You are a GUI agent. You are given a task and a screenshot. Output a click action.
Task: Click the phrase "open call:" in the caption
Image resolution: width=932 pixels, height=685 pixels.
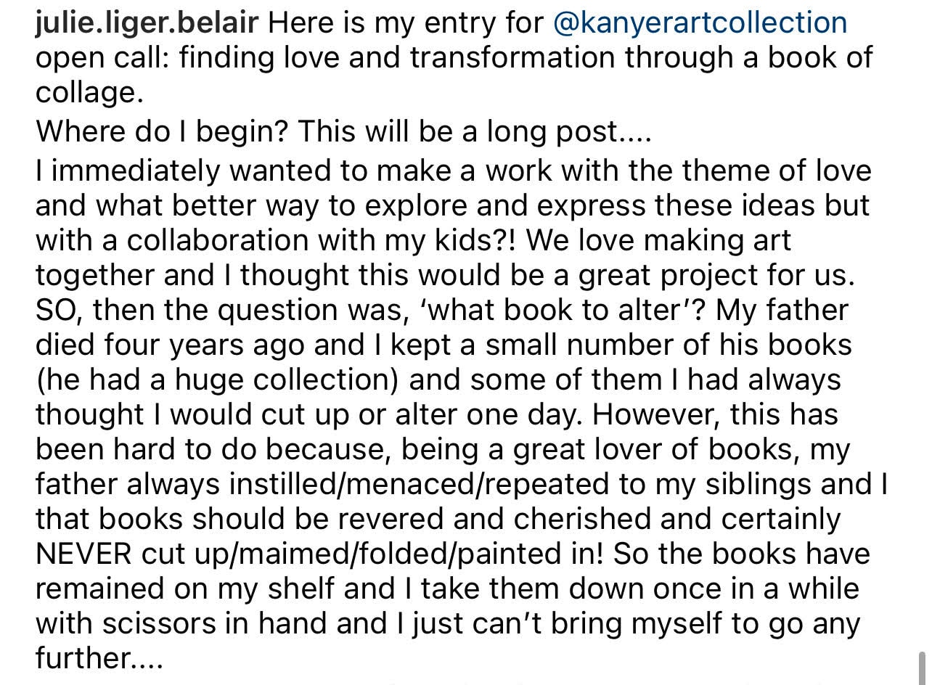[102, 58]
